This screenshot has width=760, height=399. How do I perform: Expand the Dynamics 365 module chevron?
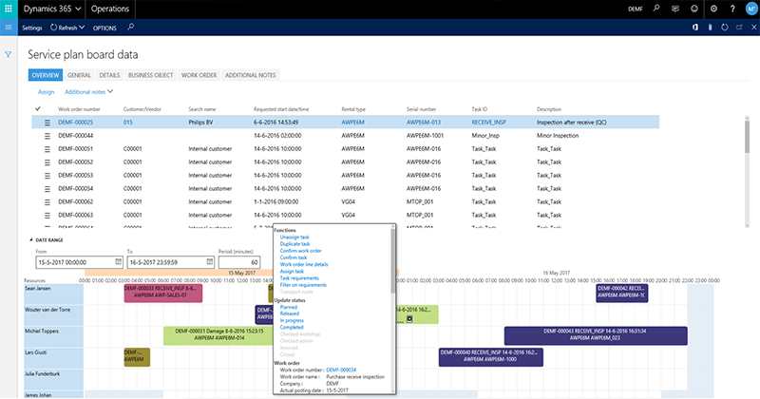(x=76, y=9)
